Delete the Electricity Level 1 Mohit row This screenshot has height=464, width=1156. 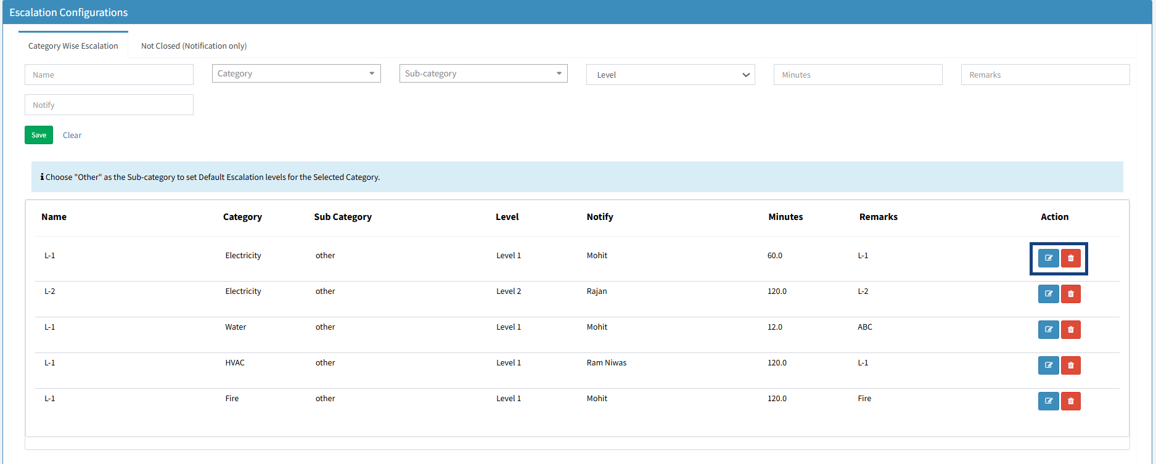tap(1071, 258)
